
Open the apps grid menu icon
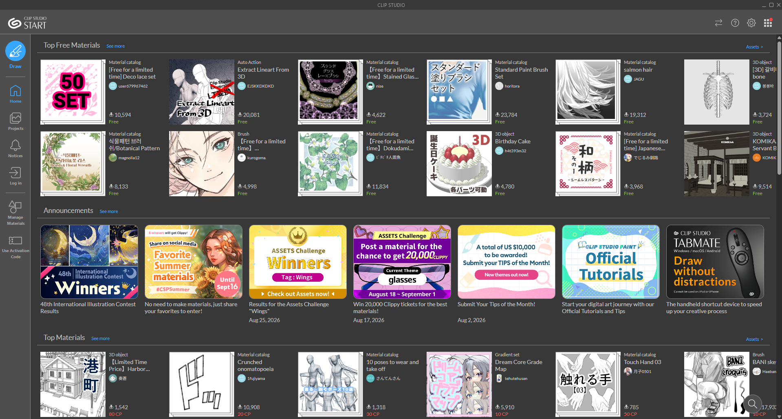(768, 23)
